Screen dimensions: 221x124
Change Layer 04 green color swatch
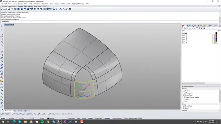click(216, 41)
